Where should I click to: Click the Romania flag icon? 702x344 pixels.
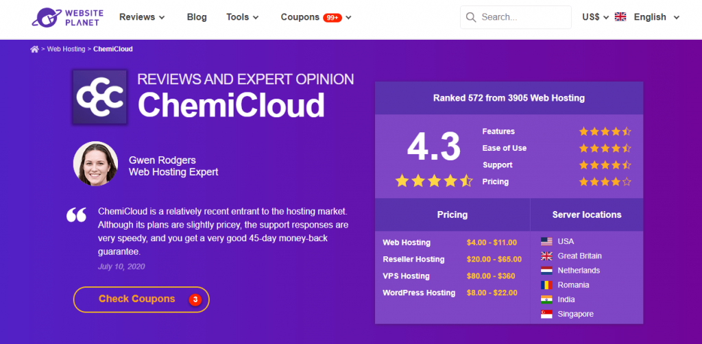[546, 285]
